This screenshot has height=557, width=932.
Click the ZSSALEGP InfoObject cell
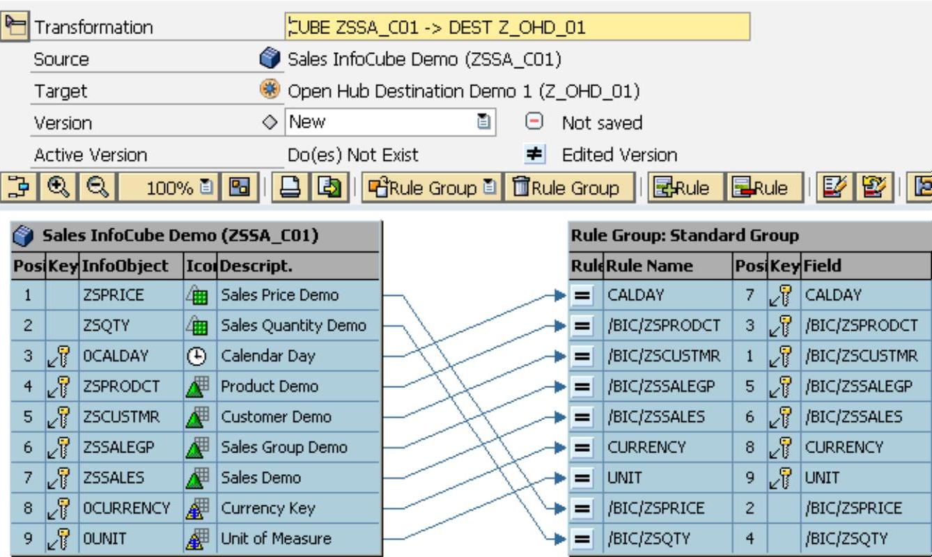pyautogui.click(x=132, y=447)
